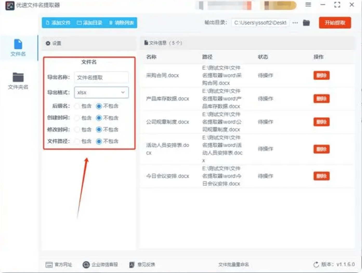Viewport: 362px width, 273px height.
Task: Open the hamburger menu in title bar
Action: 308,5
